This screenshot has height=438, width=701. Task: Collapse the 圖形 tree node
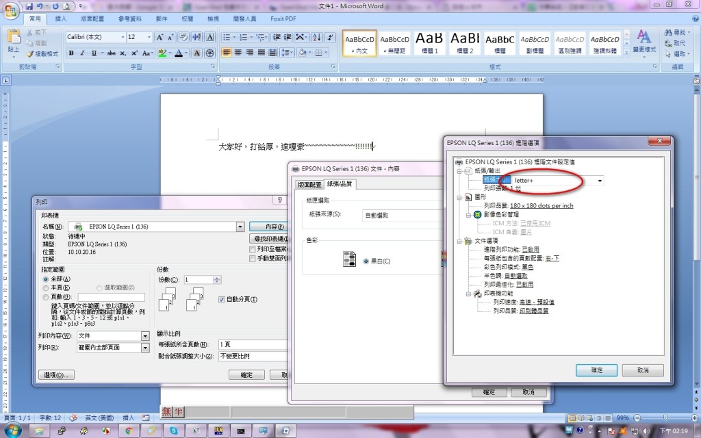(x=459, y=197)
